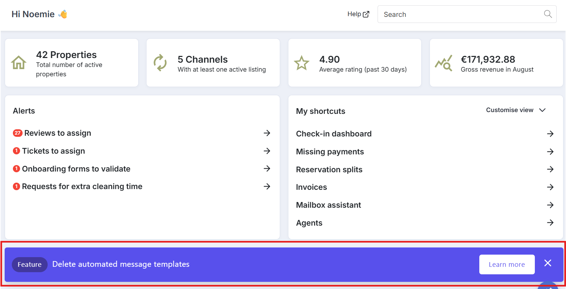Expand the Customise view dropdown
The height and width of the screenshot is (289, 566).
(x=516, y=110)
